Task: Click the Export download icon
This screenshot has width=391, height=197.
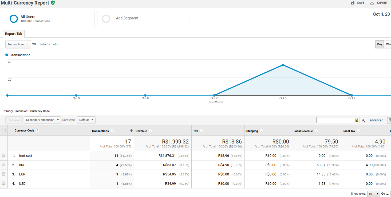Action: coord(372,3)
